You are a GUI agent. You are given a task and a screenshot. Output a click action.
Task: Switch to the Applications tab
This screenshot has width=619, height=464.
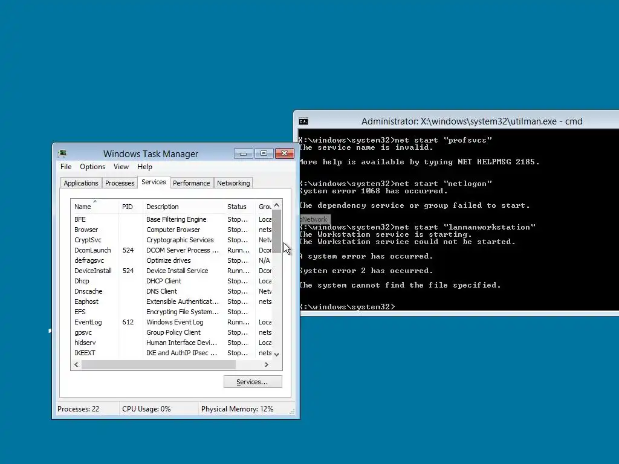point(81,183)
